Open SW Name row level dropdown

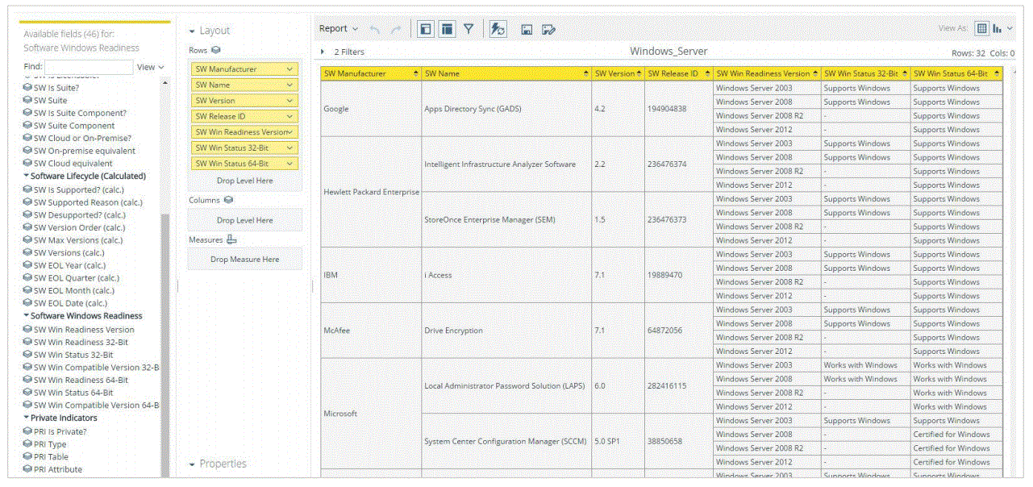289,85
